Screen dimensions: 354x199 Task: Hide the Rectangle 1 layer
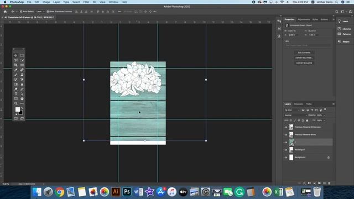tap(286, 150)
